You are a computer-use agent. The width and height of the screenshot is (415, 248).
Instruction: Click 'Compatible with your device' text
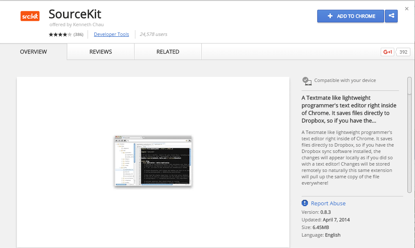click(x=345, y=80)
